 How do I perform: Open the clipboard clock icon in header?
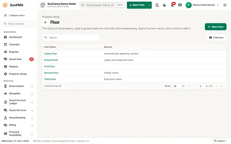click(x=157, y=5)
